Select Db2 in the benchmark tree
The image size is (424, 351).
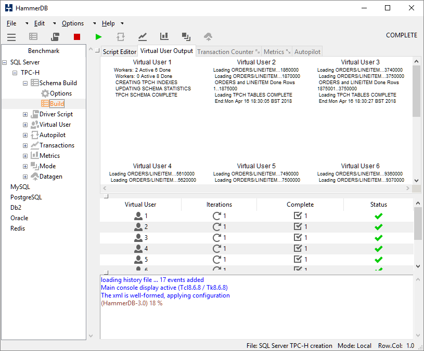[x=16, y=208]
